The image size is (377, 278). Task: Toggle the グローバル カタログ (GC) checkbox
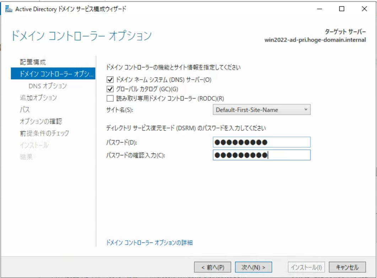tap(110, 89)
